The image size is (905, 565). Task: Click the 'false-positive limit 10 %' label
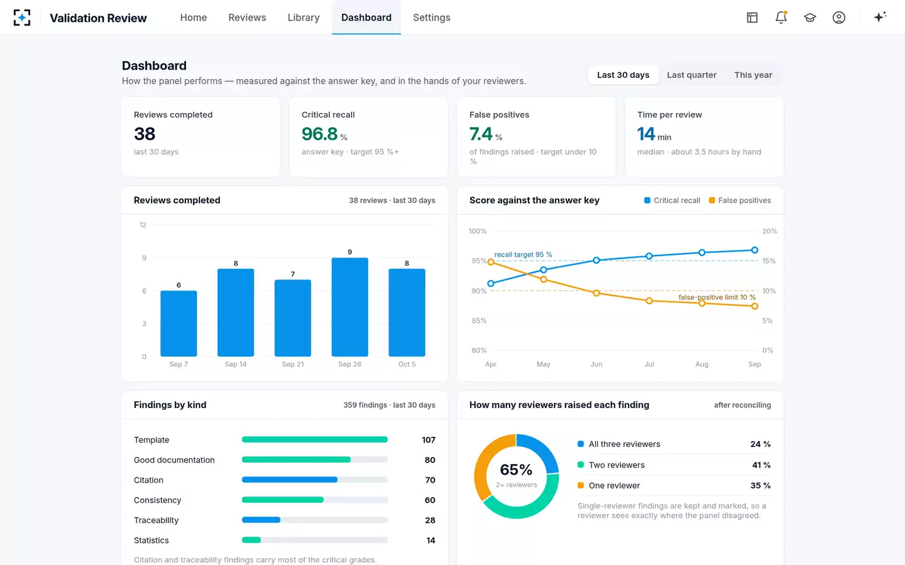click(x=717, y=297)
